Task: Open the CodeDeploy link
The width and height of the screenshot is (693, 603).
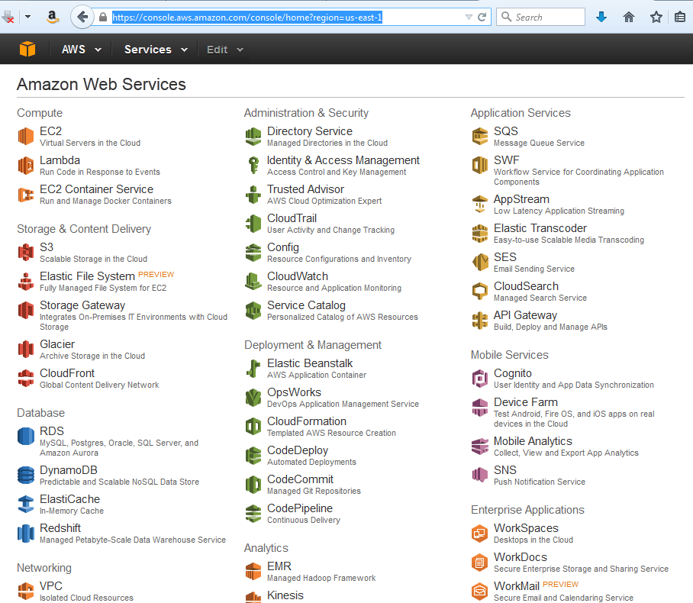Action: click(x=298, y=450)
